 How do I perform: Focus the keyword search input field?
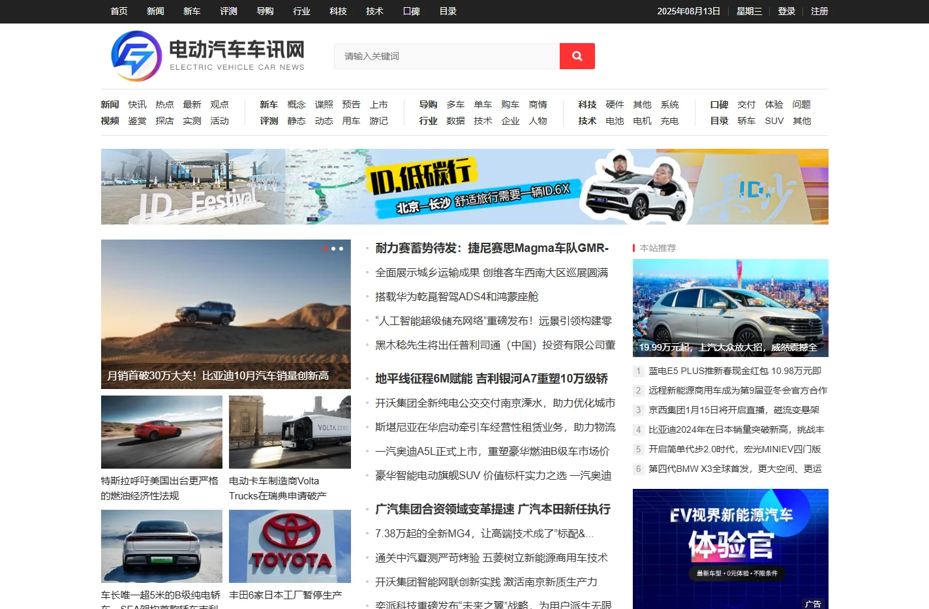pyautogui.click(x=447, y=56)
